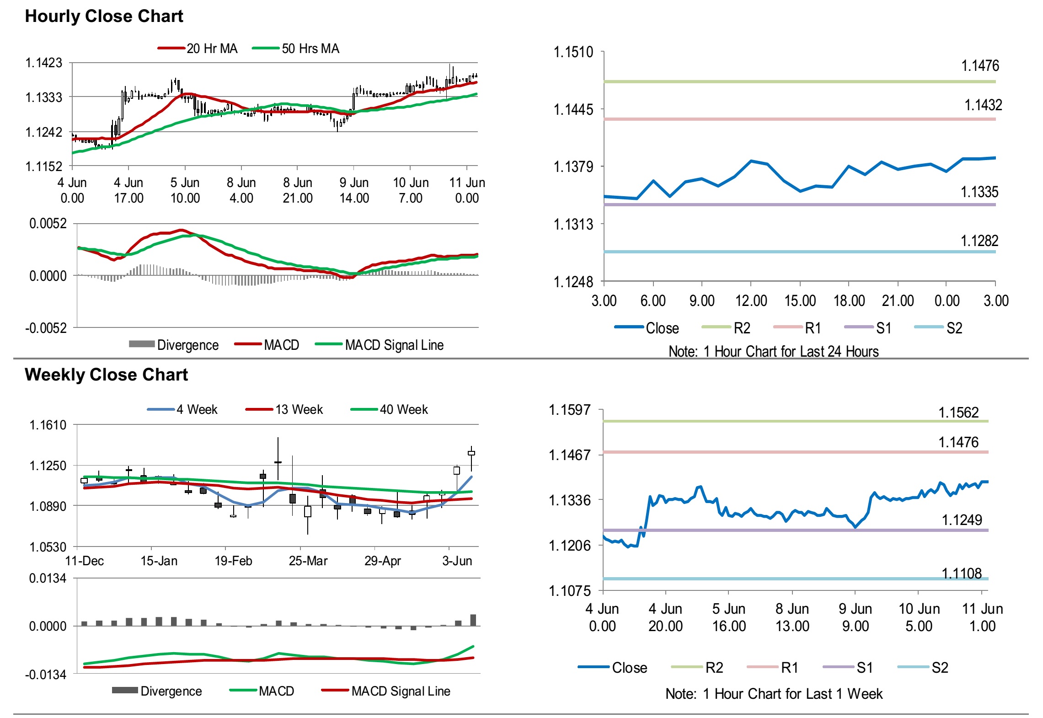This screenshot has width=1043, height=718.
Task: Click the 20 Hr MA legend entry
Action: click(x=212, y=48)
